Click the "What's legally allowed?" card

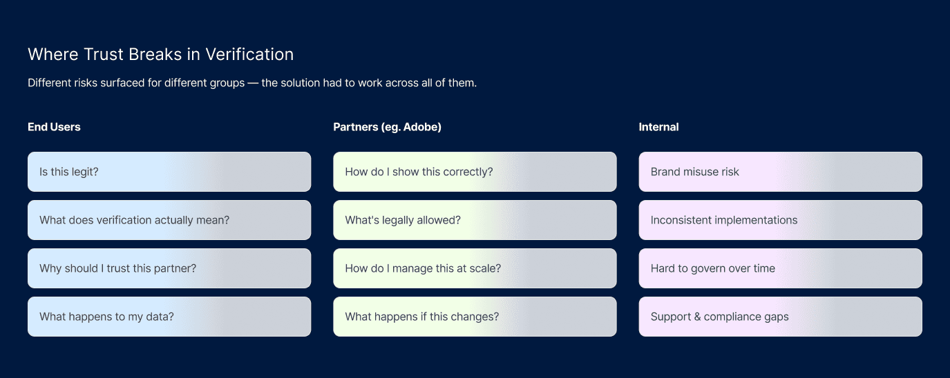[475, 220]
